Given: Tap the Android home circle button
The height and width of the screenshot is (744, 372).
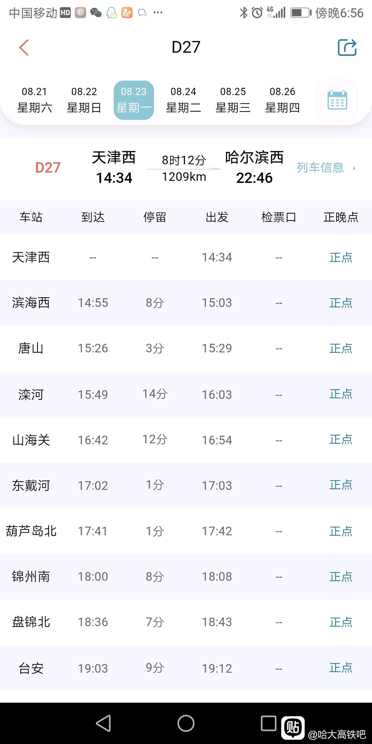Looking at the screenshot, I should [186, 723].
